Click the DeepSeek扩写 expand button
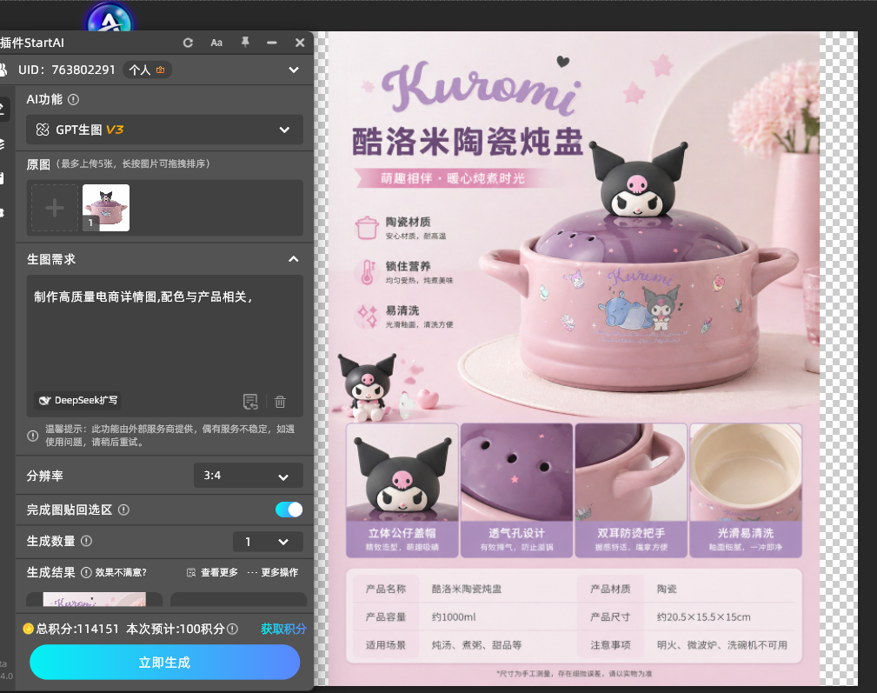Viewport: 877px width, 693px height. pyautogui.click(x=77, y=401)
